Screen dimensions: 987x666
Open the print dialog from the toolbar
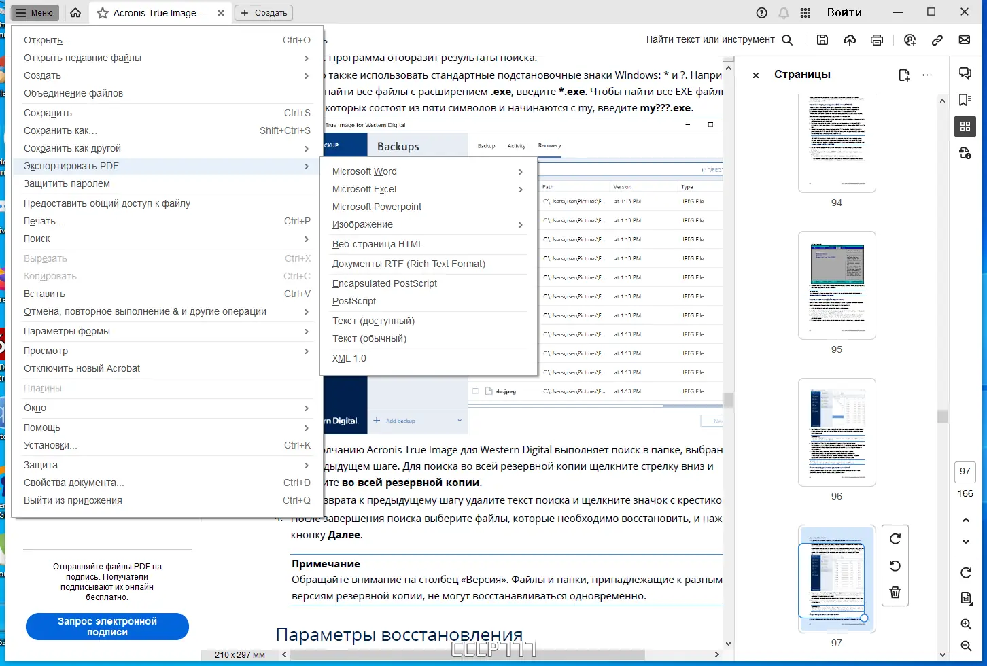(x=877, y=39)
